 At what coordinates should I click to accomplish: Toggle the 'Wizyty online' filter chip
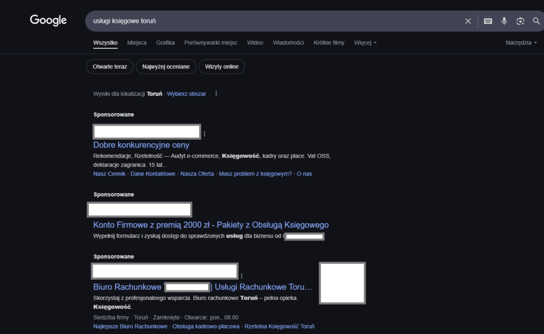coord(222,66)
